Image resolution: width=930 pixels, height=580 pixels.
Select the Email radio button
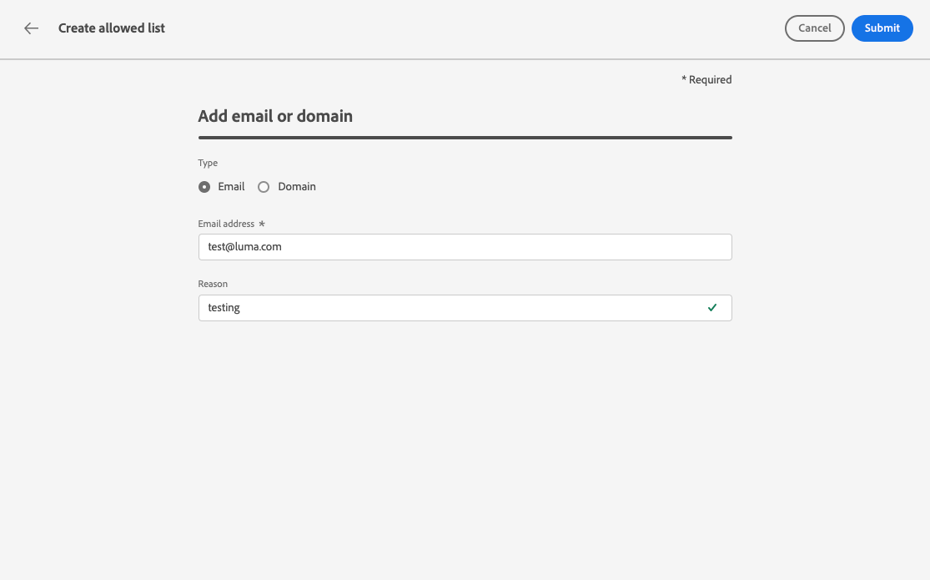[x=204, y=187]
